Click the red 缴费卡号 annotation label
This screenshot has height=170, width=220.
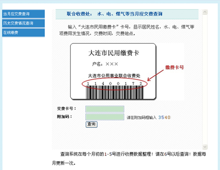(x=175, y=67)
